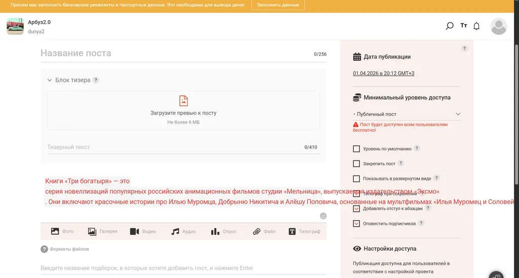Open the Публичный пост access dropdown
Viewport: 519px width, 278px height.
[406, 114]
